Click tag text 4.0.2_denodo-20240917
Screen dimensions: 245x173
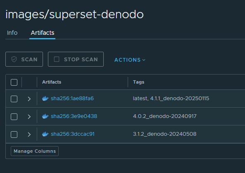(165, 116)
